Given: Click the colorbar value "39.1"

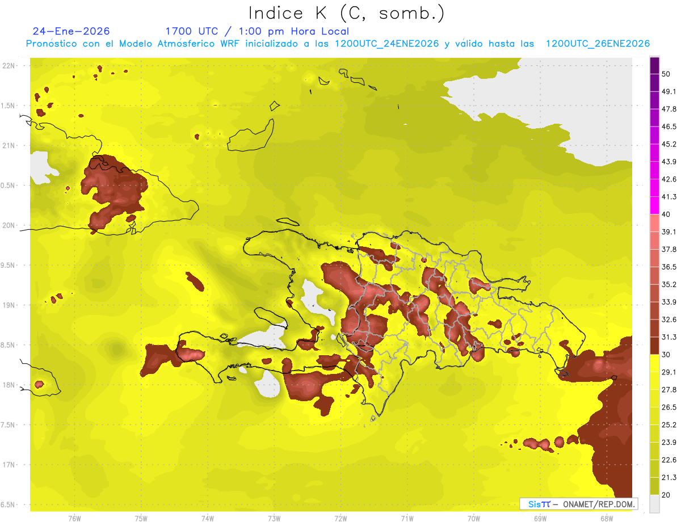Looking at the screenshot, I should (x=669, y=232).
